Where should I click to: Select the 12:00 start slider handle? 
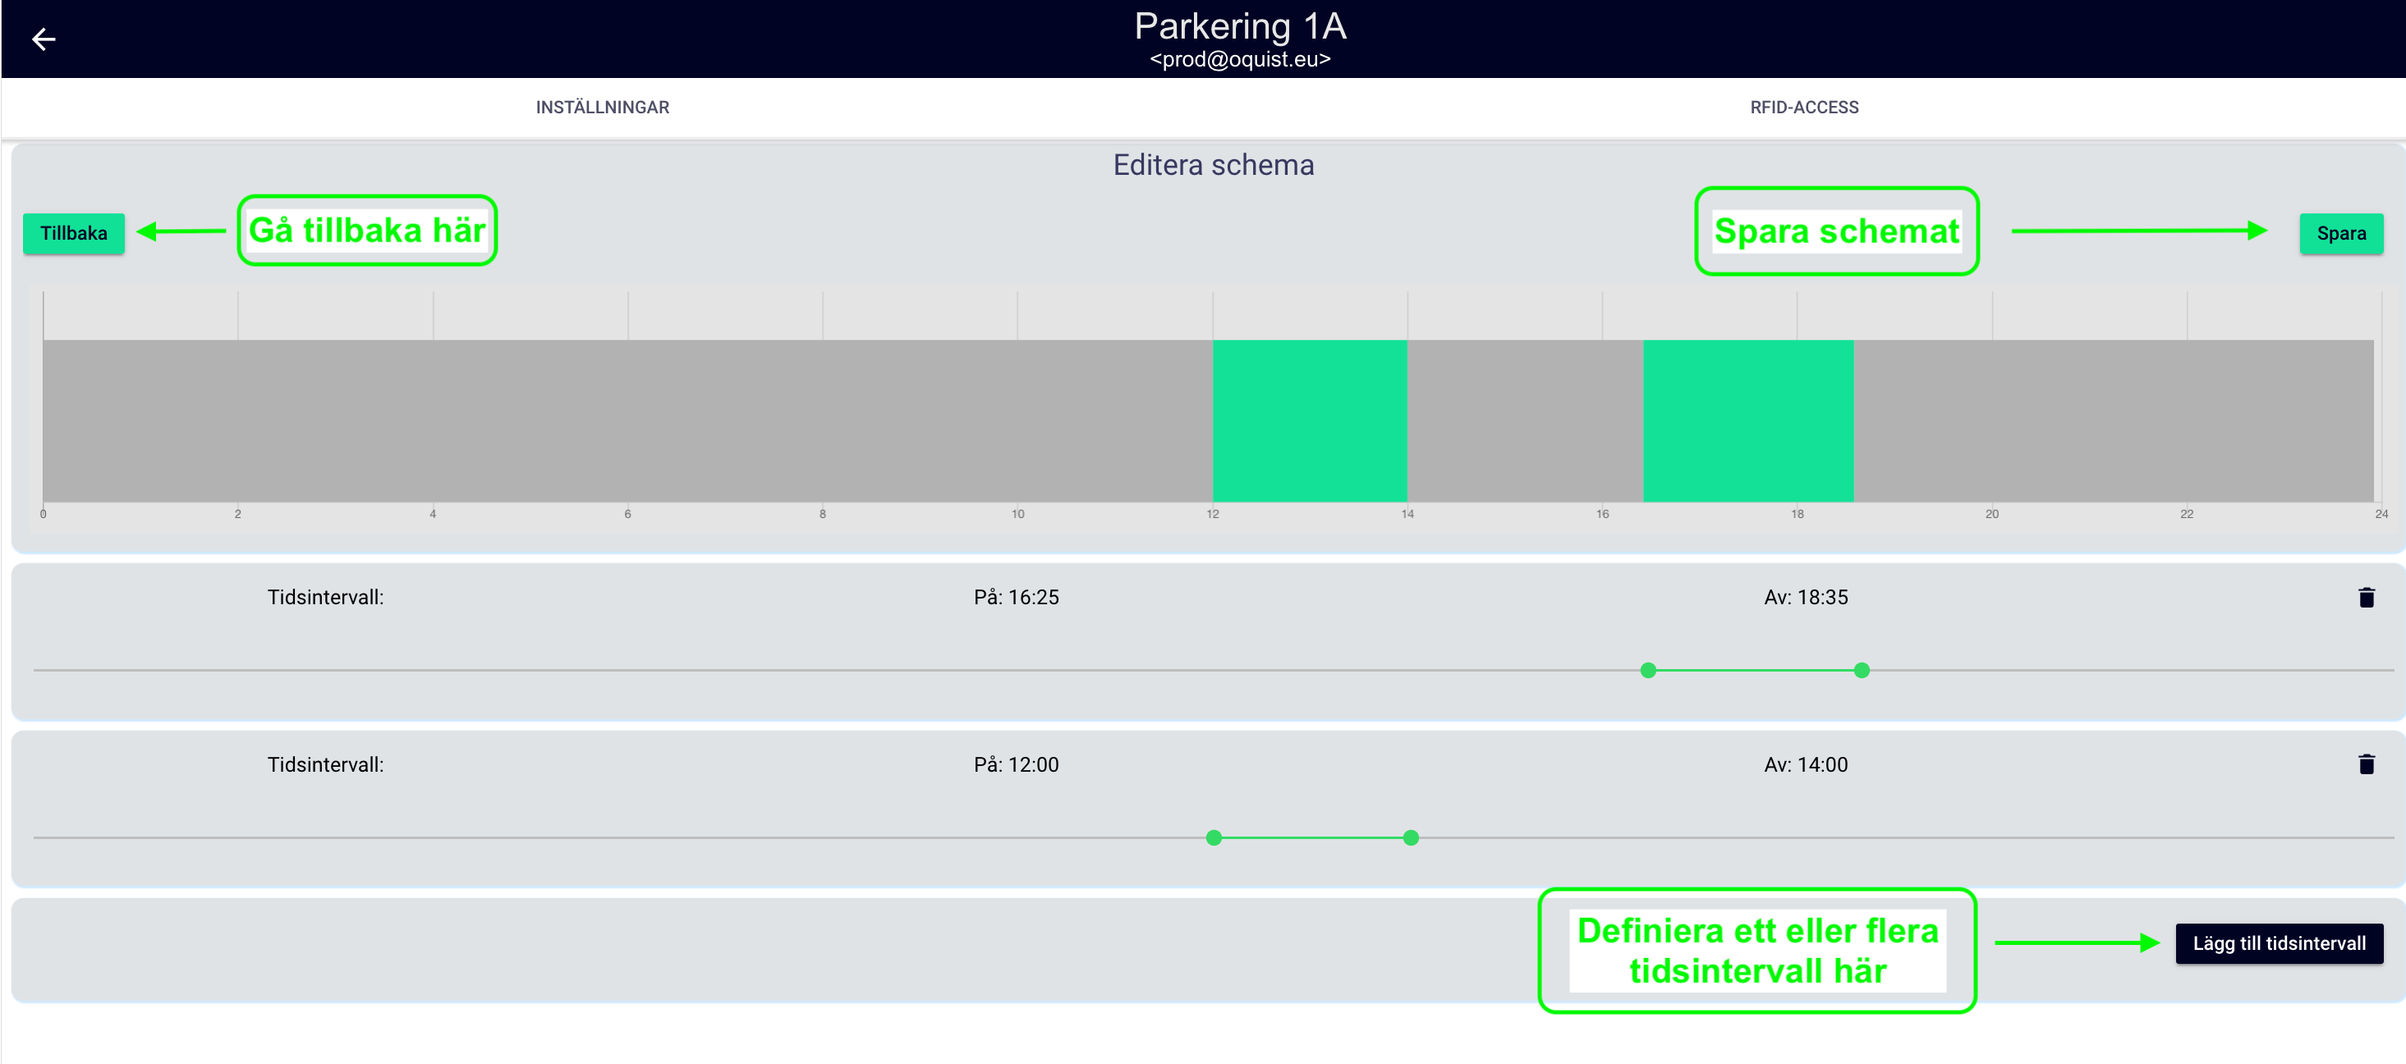(1214, 837)
